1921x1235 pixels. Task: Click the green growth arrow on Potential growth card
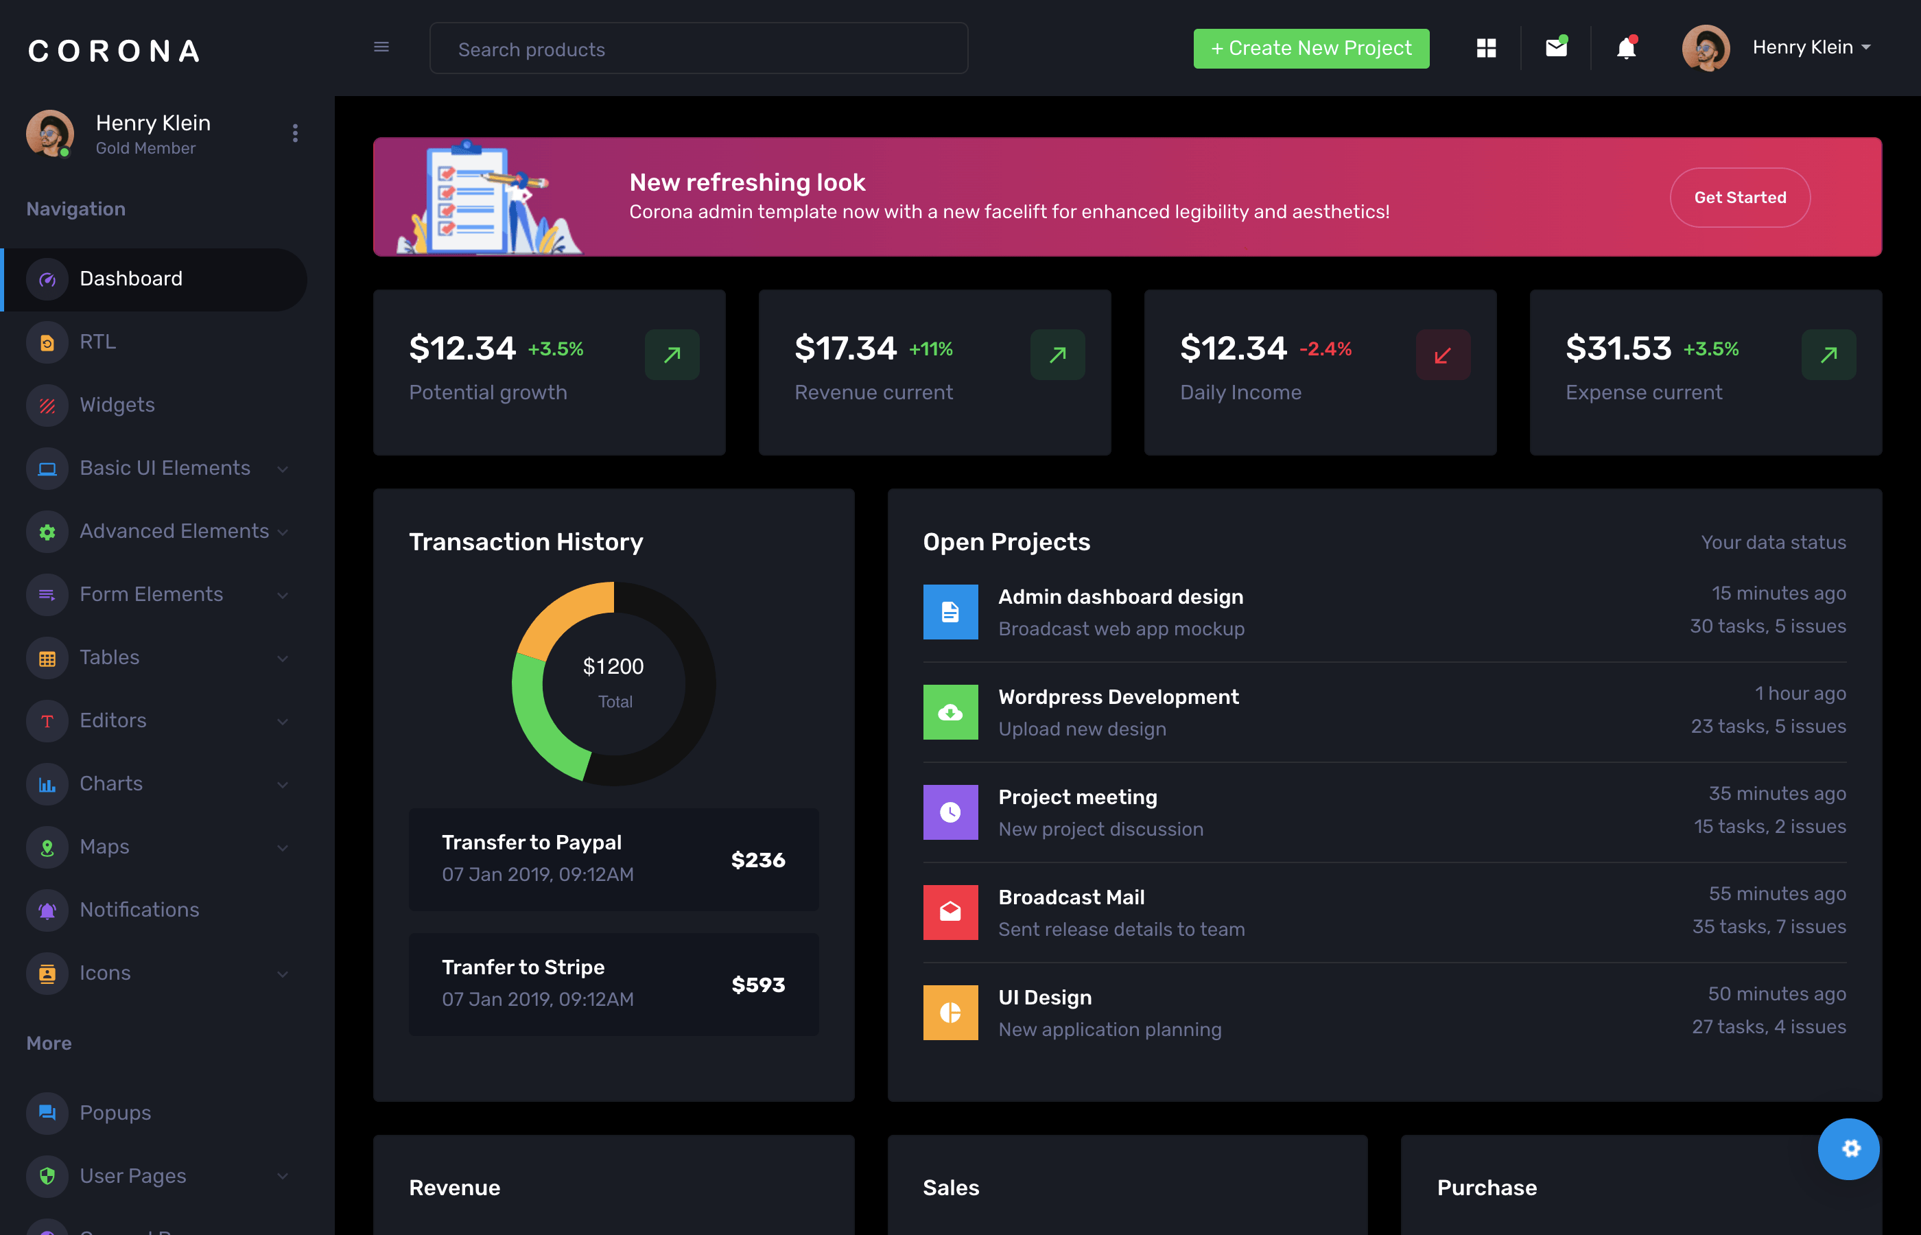tap(672, 355)
